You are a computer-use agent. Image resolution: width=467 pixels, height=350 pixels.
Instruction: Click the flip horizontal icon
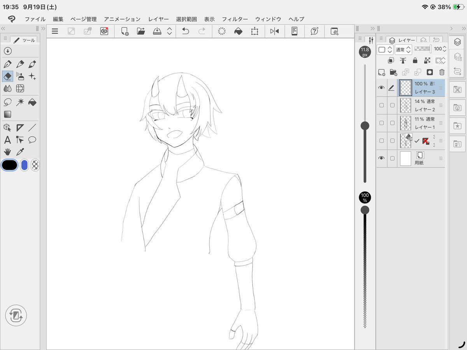tap(274, 31)
